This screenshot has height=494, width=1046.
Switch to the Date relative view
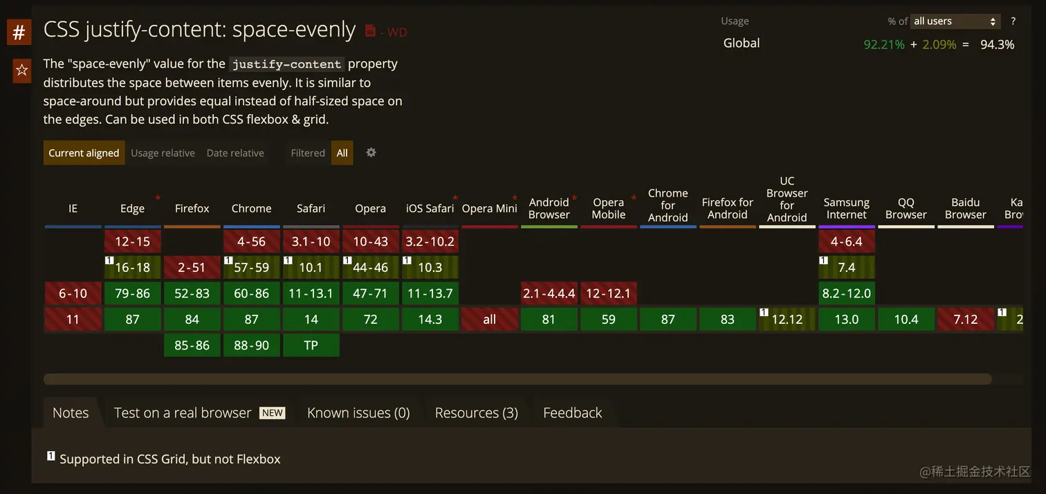[x=235, y=153]
